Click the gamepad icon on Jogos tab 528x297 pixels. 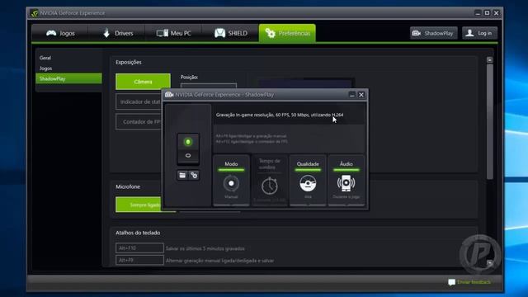pyautogui.click(x=51, y=33)
